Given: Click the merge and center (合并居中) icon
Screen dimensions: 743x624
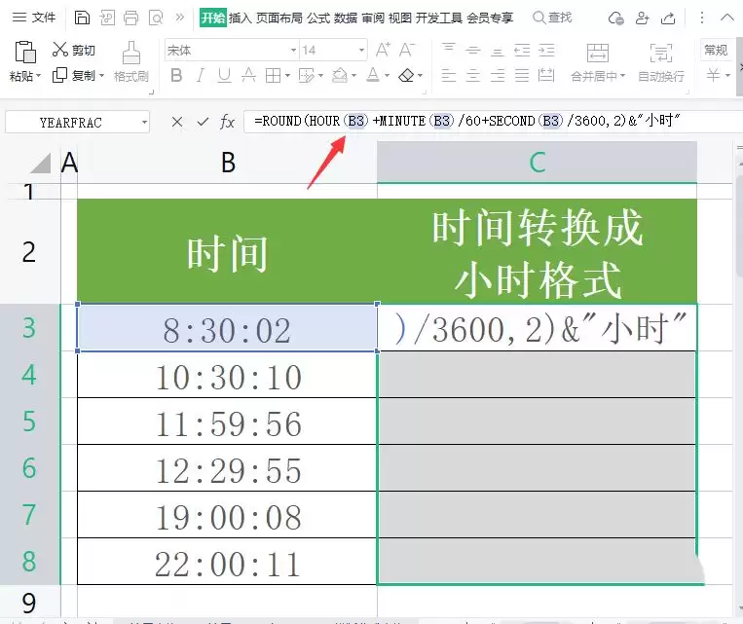Looking at the screenshot, I should pos(598,53).
